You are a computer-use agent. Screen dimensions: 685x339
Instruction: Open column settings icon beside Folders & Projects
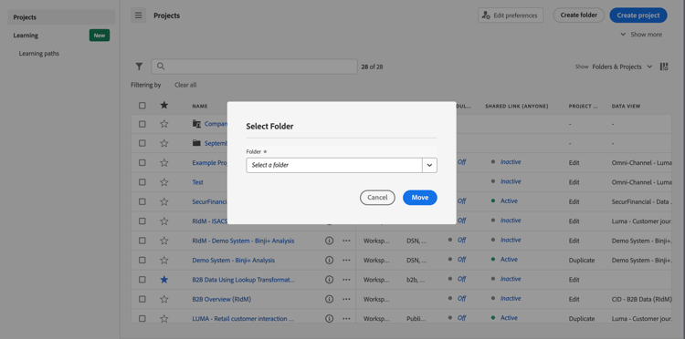[x=664, y=67]
